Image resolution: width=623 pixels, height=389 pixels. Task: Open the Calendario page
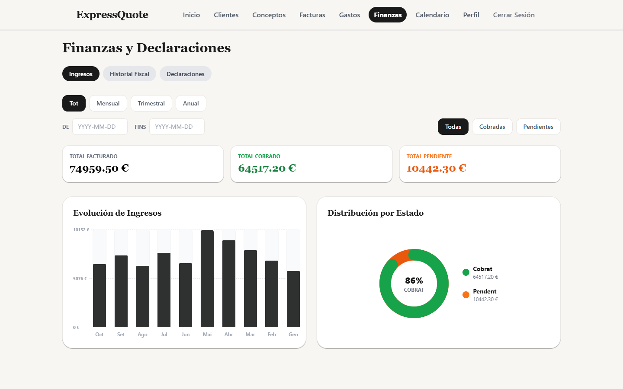coord(432,15)
